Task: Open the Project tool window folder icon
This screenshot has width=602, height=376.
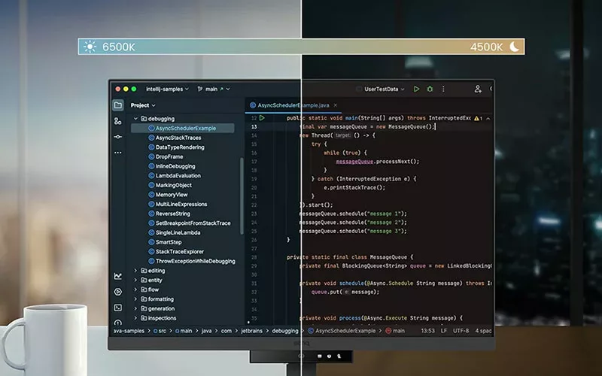Action: pyautogui.click(x=118, y=105)
